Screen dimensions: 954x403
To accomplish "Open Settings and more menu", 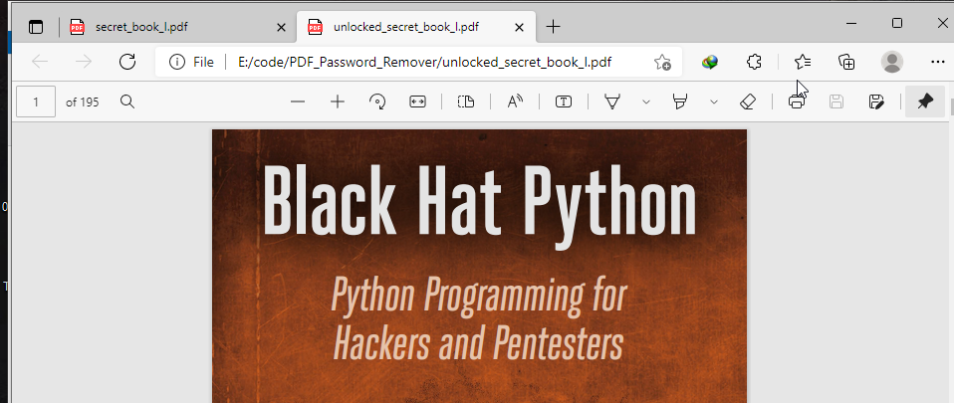I will click(938, 62).
